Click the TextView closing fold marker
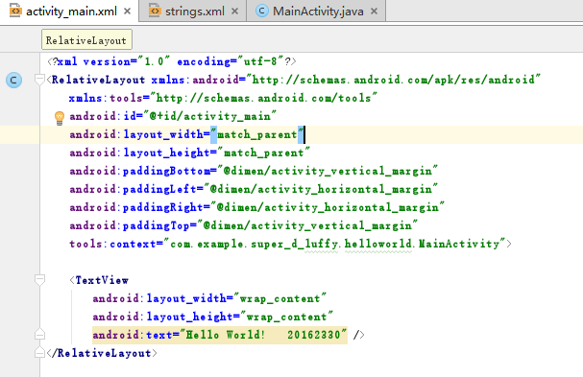Screen dimensions: 583x377 [x=39, y=335]
